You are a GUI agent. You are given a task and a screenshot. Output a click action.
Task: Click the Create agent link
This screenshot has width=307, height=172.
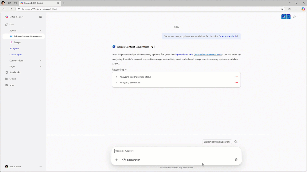(x=16, y=55)
